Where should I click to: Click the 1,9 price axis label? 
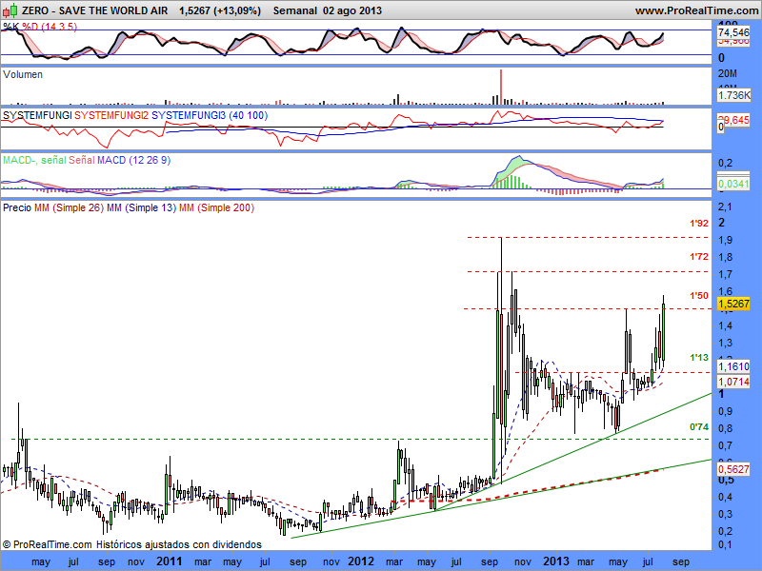725,240
